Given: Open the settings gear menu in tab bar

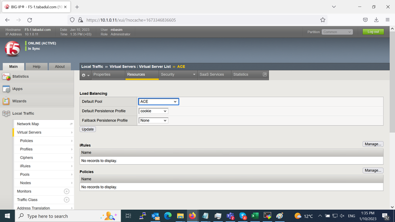Looking at the screenshot, I should pos(84,75).
